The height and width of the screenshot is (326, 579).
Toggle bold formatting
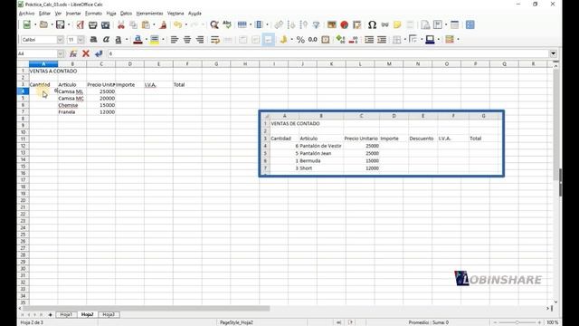93,40
